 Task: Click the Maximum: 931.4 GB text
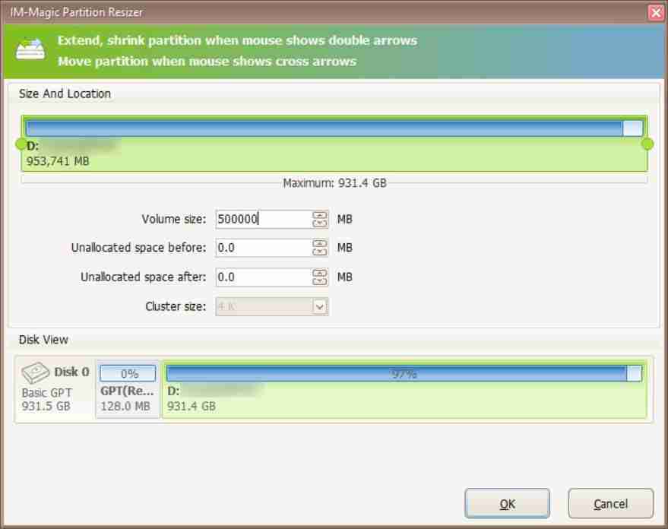(x=335, y=183)
